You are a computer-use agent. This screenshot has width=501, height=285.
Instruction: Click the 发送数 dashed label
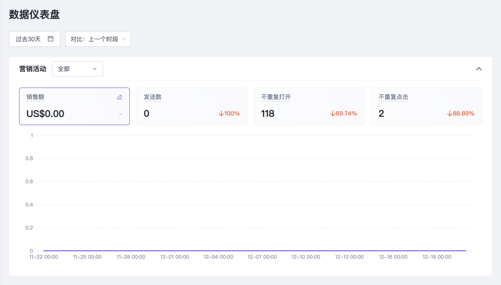click(x=153, y=97)
